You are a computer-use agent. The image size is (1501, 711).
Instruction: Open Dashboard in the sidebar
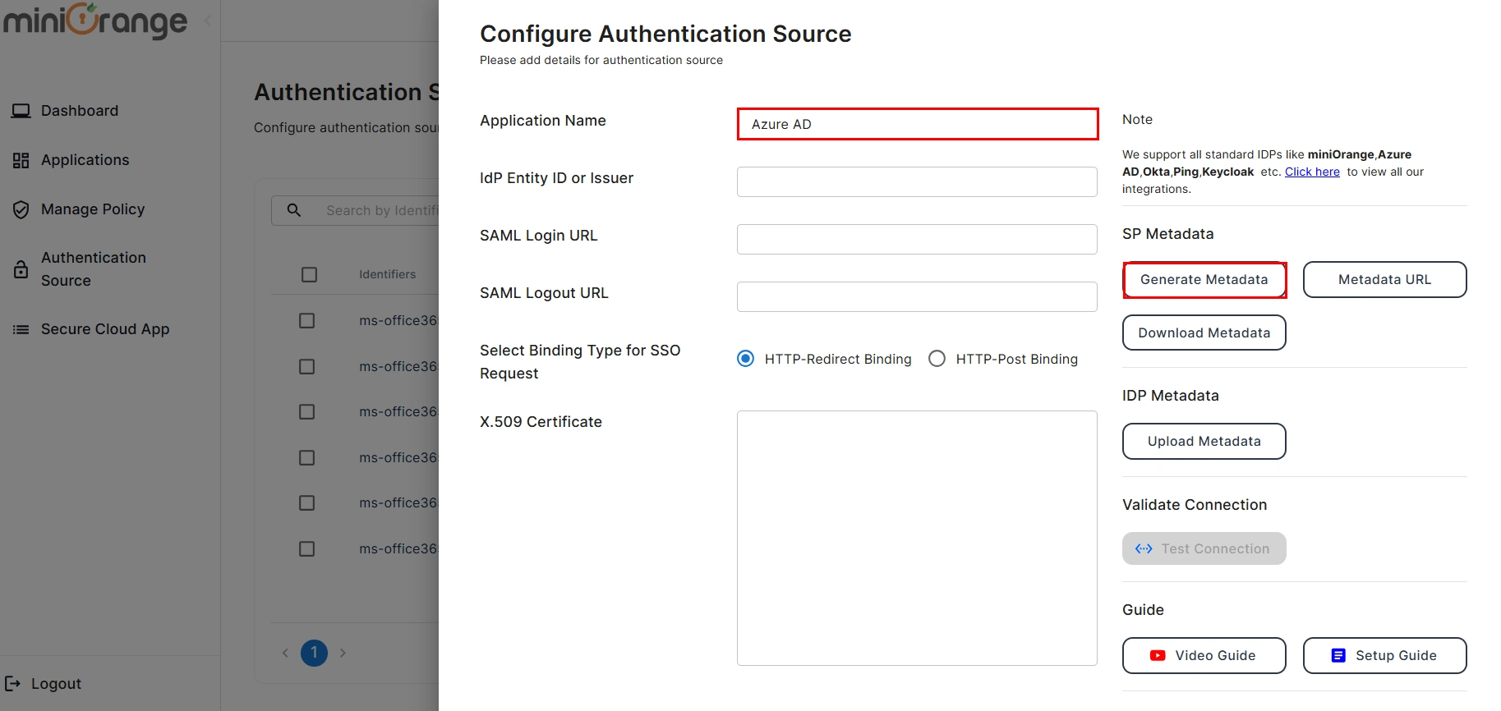click(80, 111)
